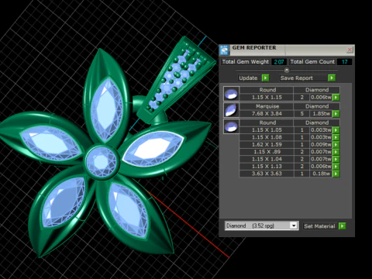
Task: Select the Round gem thumbnail for 1.15 X 1.05 group
Action: 231,126
